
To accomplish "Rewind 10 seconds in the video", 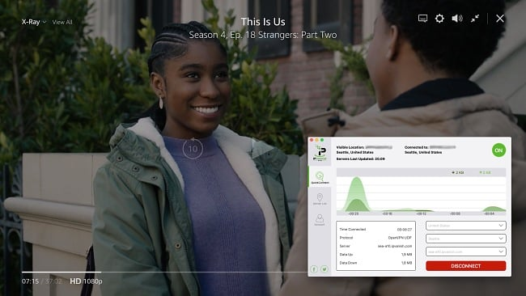I will 193,148.
